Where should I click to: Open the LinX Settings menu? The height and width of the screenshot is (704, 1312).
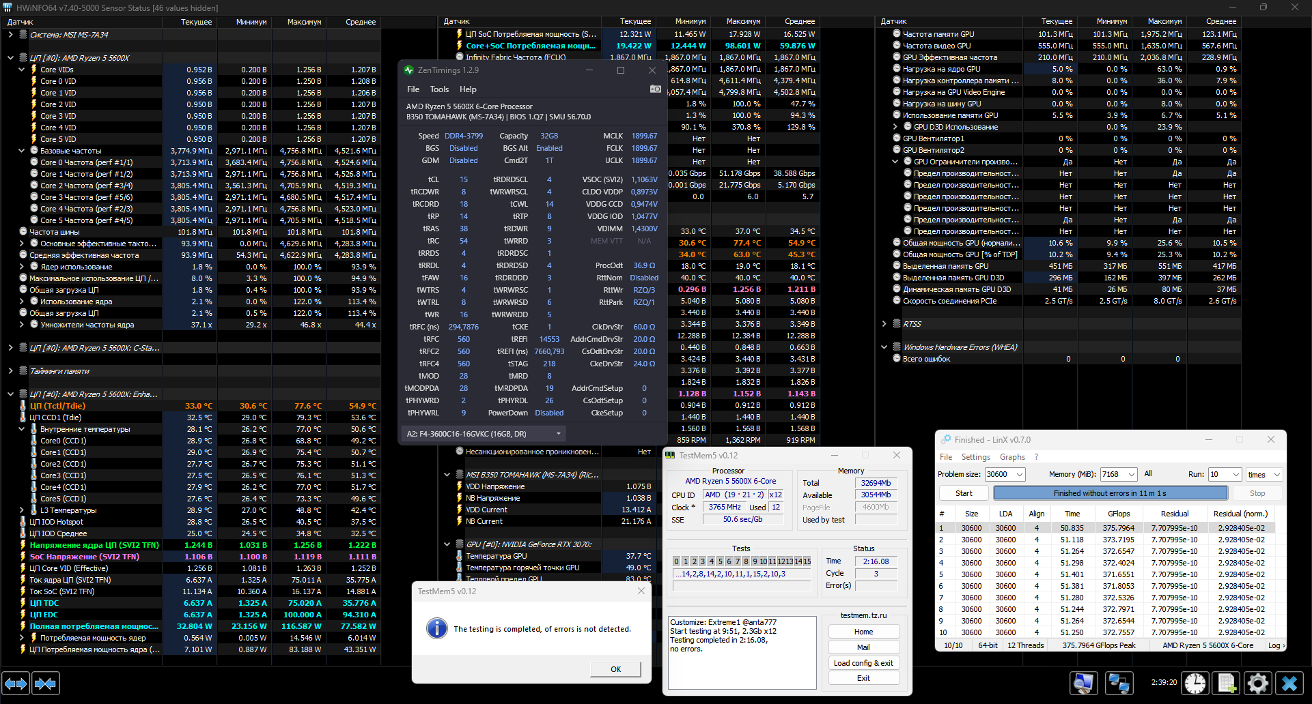coord(975,457)
